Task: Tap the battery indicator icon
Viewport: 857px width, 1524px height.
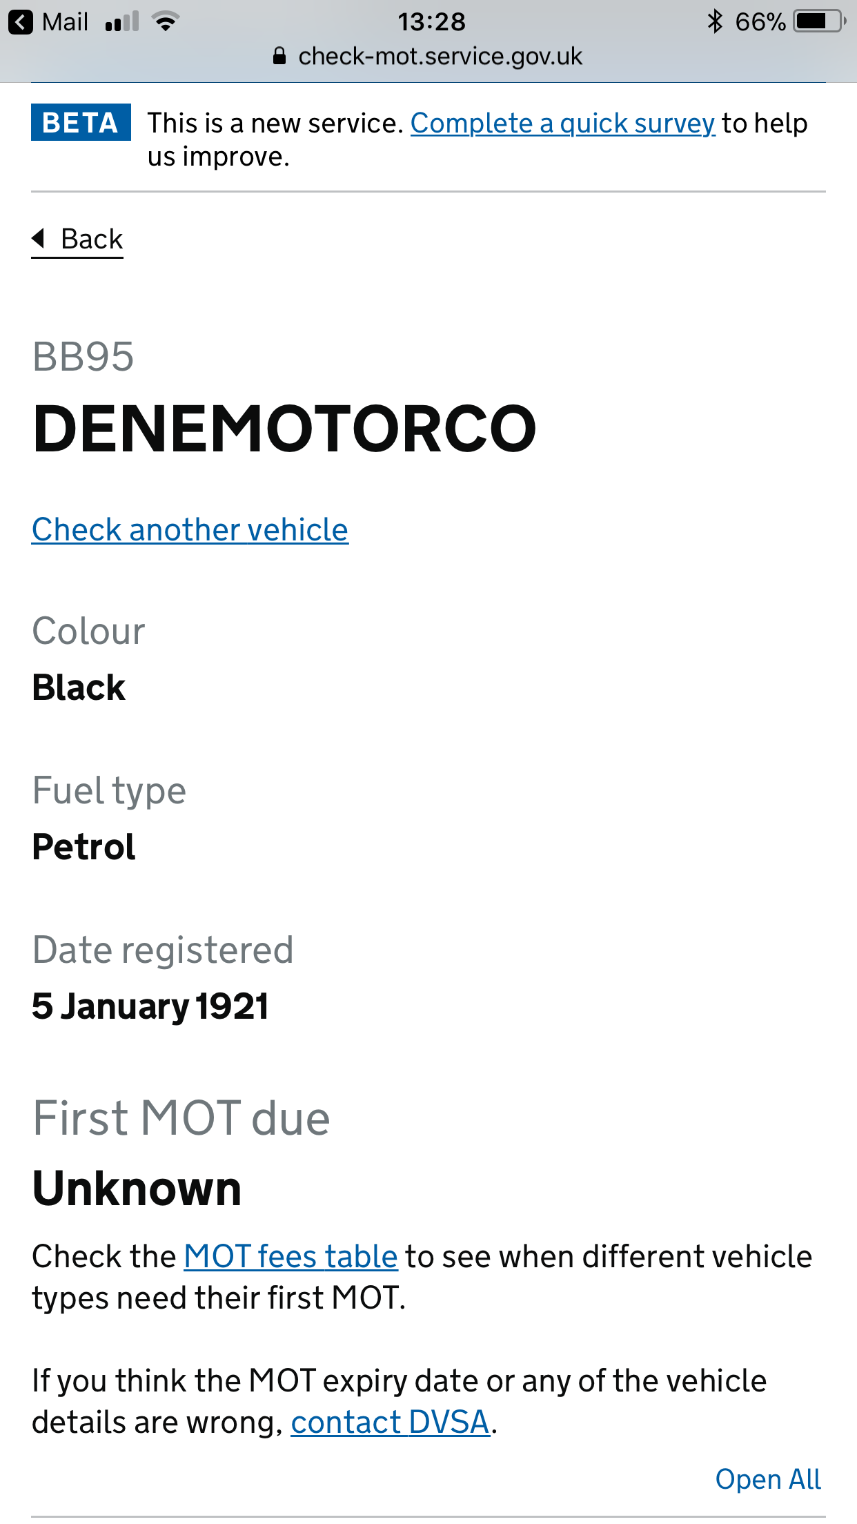Action: tap(820, 21)
